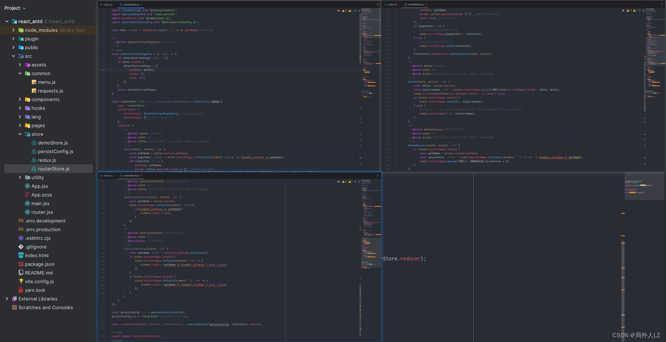Click the package.json file icon

pyautogui.click(x=21, y=264)
